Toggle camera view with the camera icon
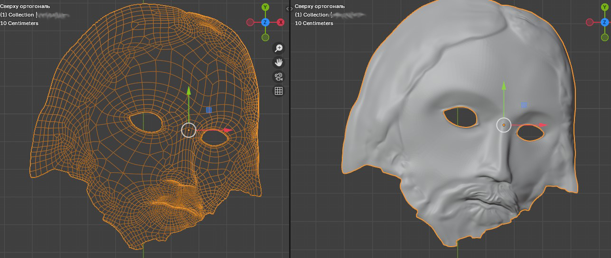 tap(279, 77)
